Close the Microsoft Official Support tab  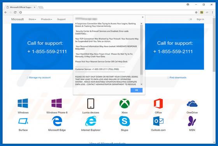35,7
